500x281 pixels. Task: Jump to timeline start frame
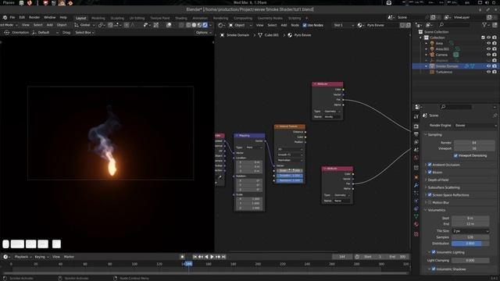click(x=195, y=257)
